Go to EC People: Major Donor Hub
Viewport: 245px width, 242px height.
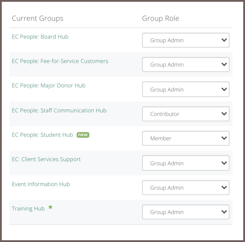pos(48,86)
